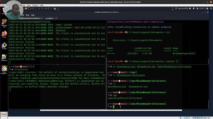Click the 'Directory: C:\Users\vagrant\Documents' line
213x119 pixels.
(x=137, y=40)
